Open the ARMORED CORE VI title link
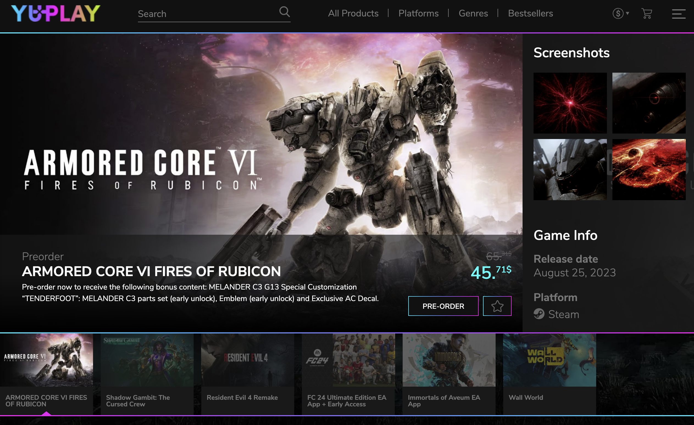The image size is (694, 425). tap(151, 271)
